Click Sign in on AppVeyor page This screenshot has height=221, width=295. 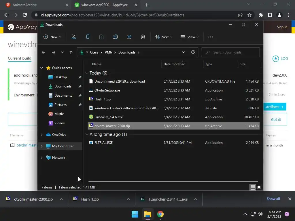(282, 27)
